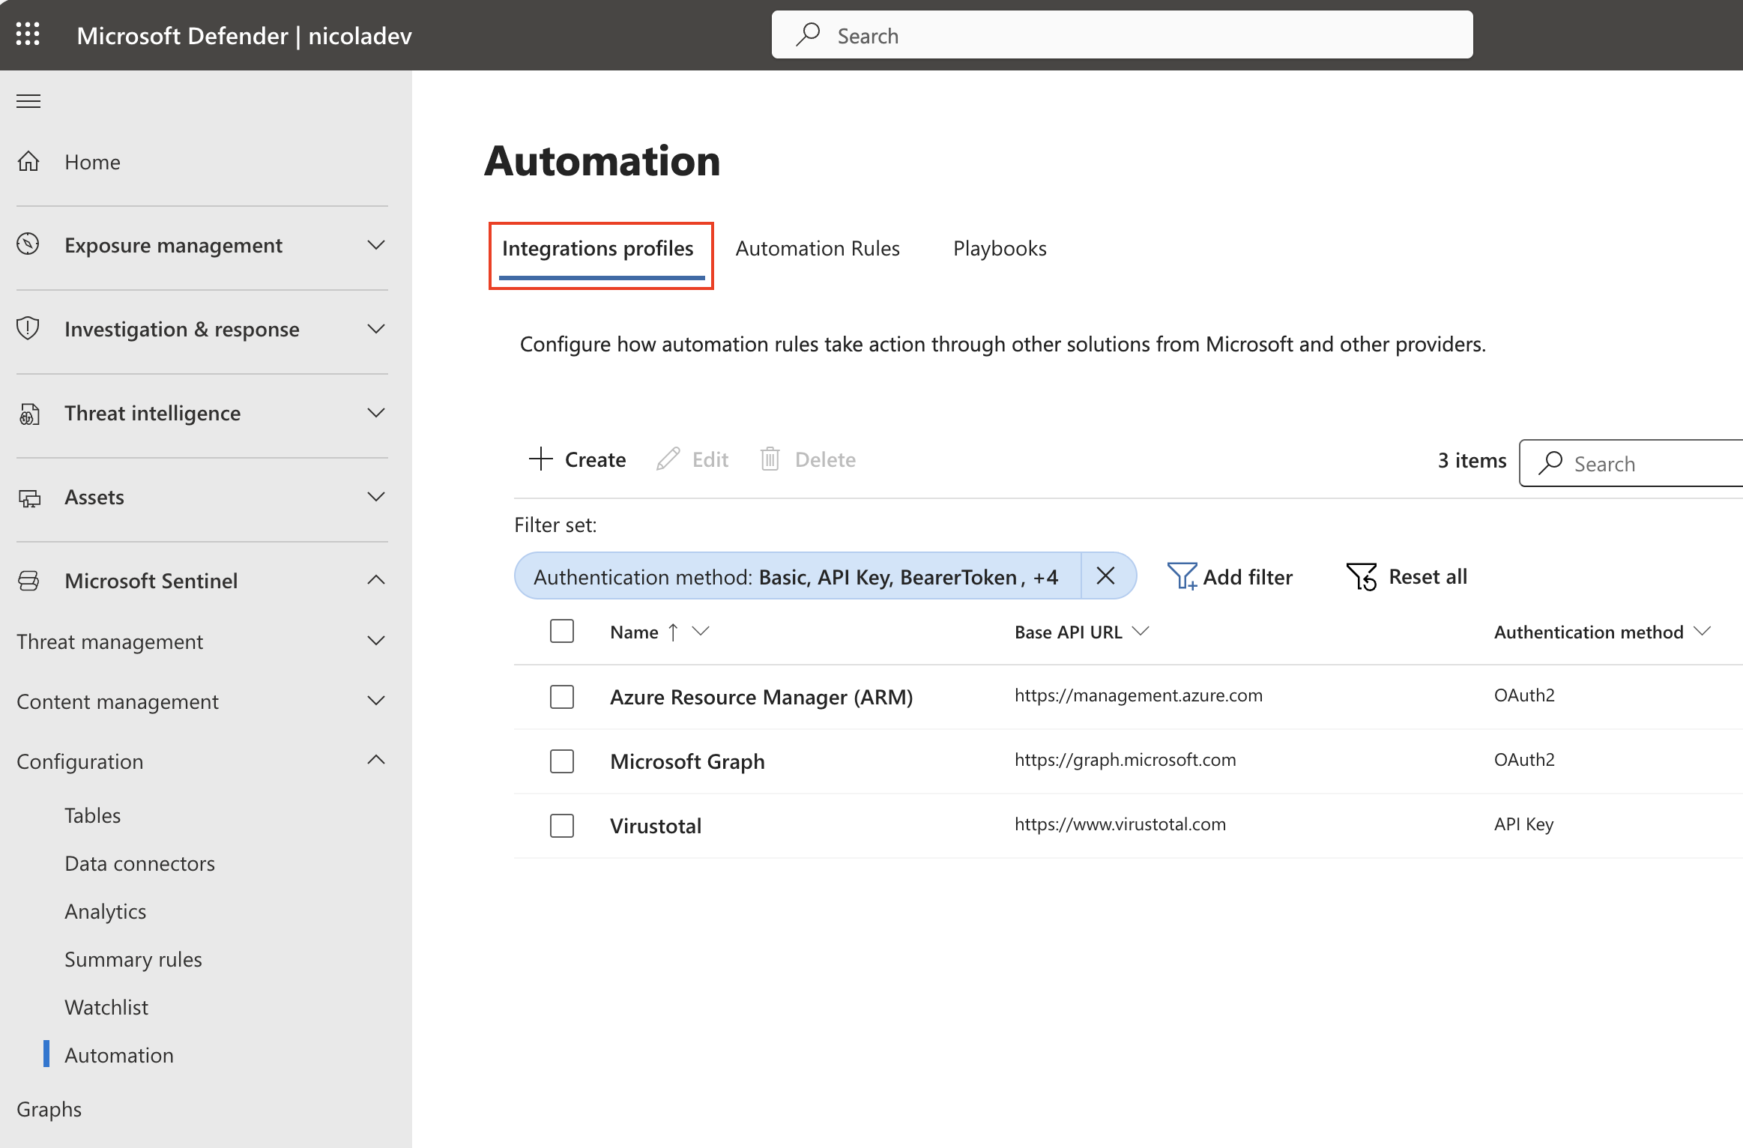Switch to the Integrations profiles tab

[598, 248]
